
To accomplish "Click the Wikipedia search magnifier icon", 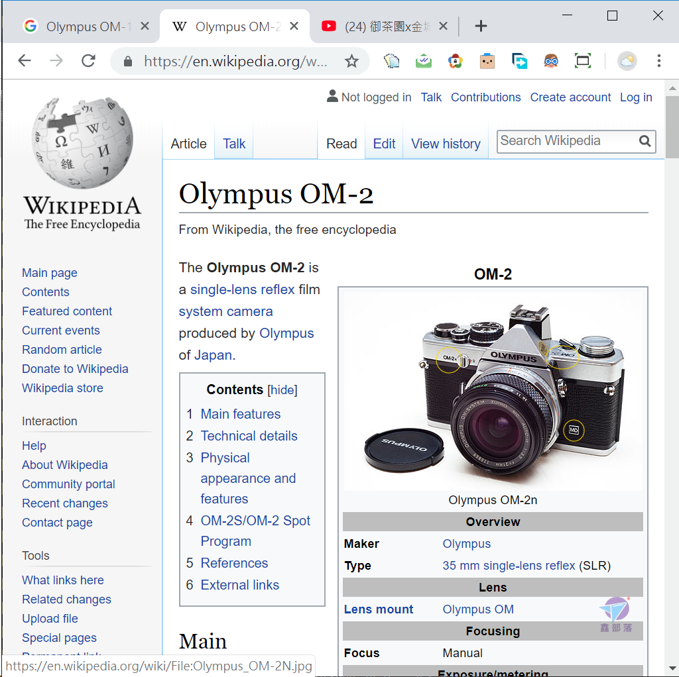I will pos(645,141).
